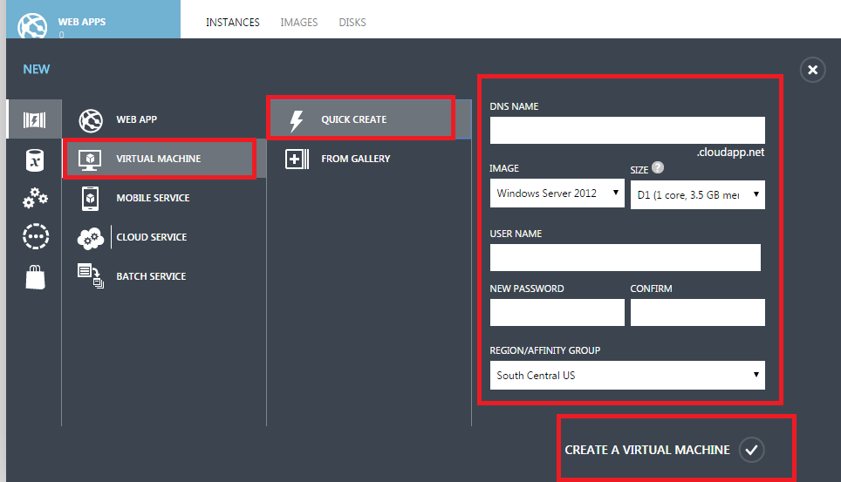Screen dimensions: 841x482
Task: Click the Mobile Service phone icon
Action: 90,199
